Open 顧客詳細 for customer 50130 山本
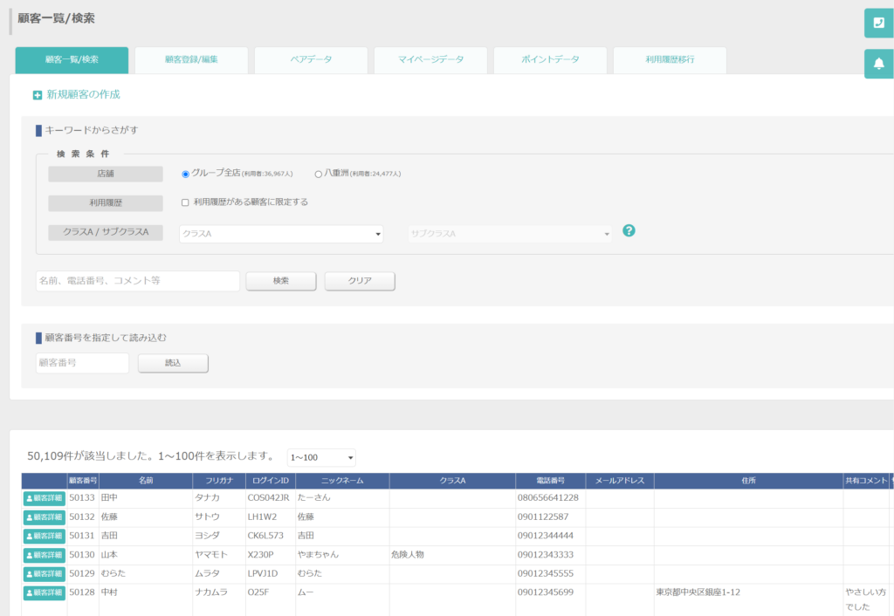 [x=45, y=555]
